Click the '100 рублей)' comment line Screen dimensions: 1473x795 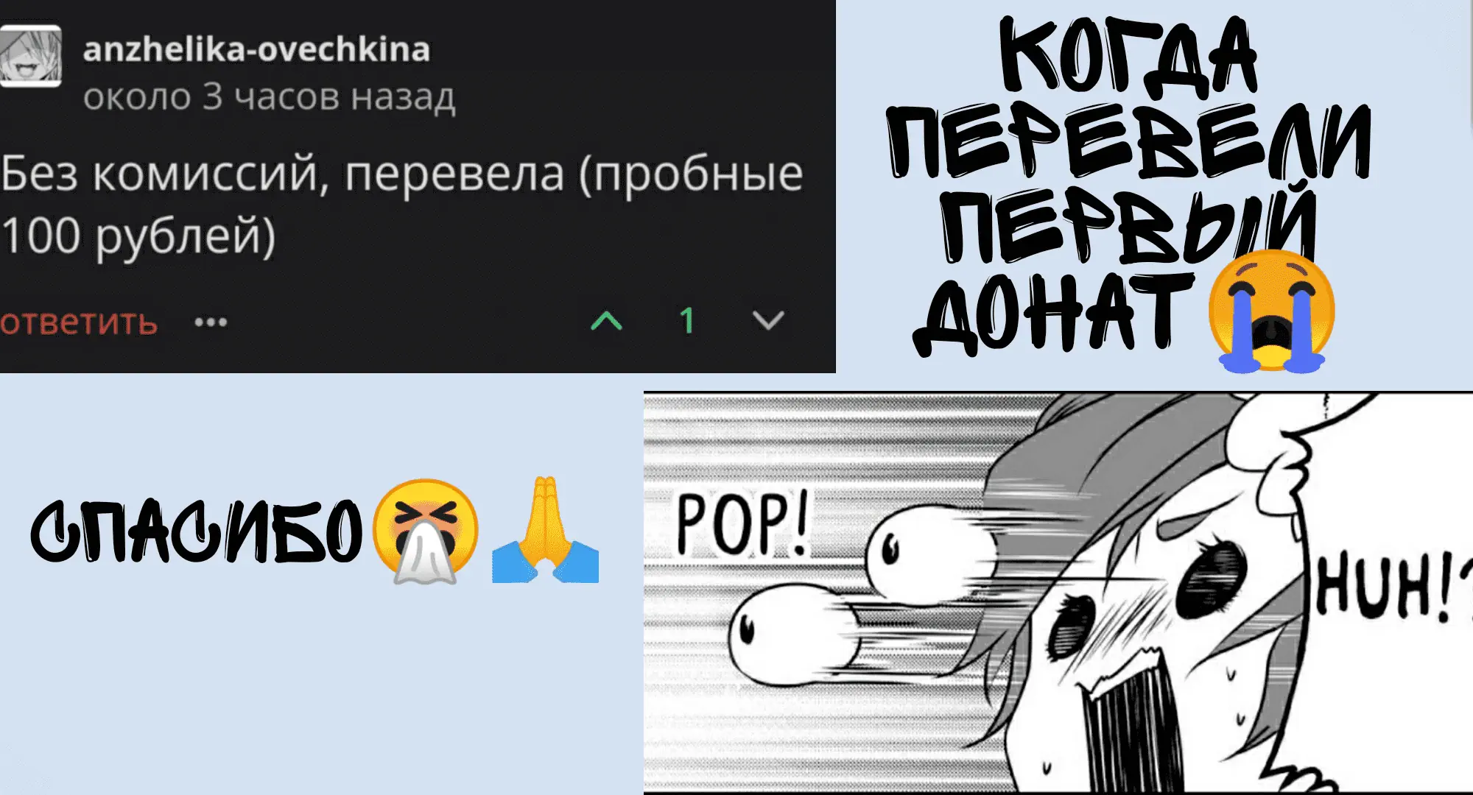click(x=138, y=237)
